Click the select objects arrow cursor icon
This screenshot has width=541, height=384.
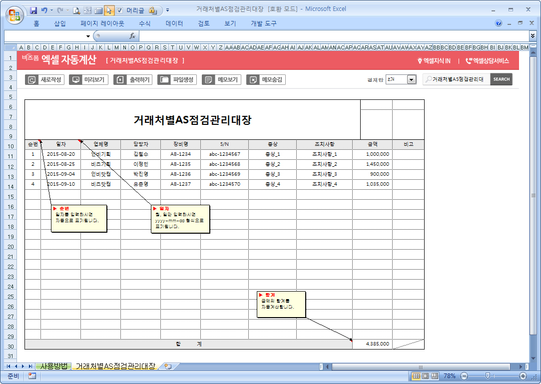(x=109, y=10)
